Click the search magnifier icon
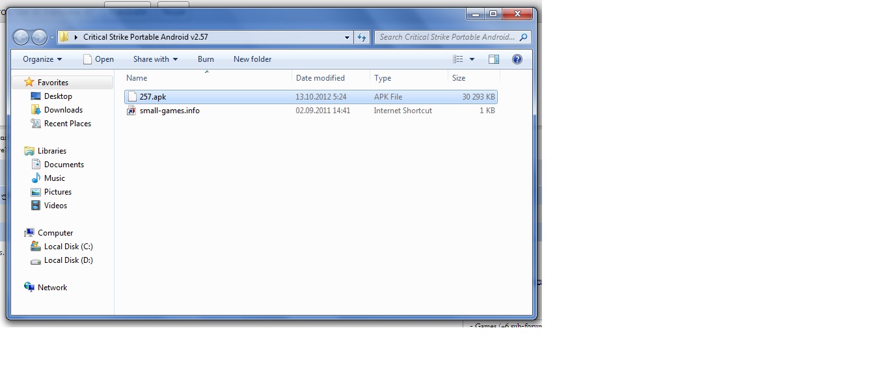The height and width of the screenshot is (367, 881). pos(524,37)
